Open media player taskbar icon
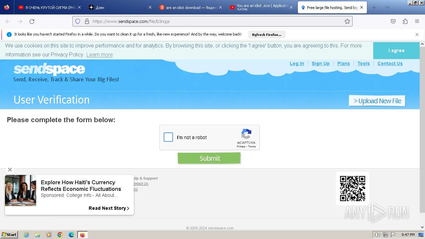This screenshot has height=239, width=425. (x=49, y=235)
